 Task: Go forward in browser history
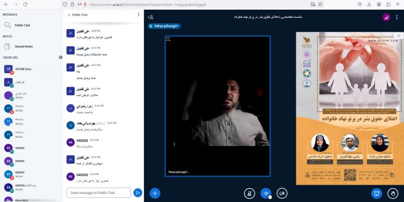16,4
